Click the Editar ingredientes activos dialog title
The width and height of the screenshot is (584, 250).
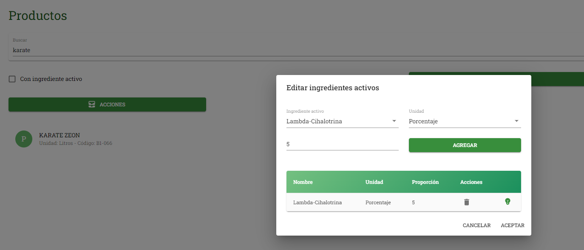coord(333,88)
